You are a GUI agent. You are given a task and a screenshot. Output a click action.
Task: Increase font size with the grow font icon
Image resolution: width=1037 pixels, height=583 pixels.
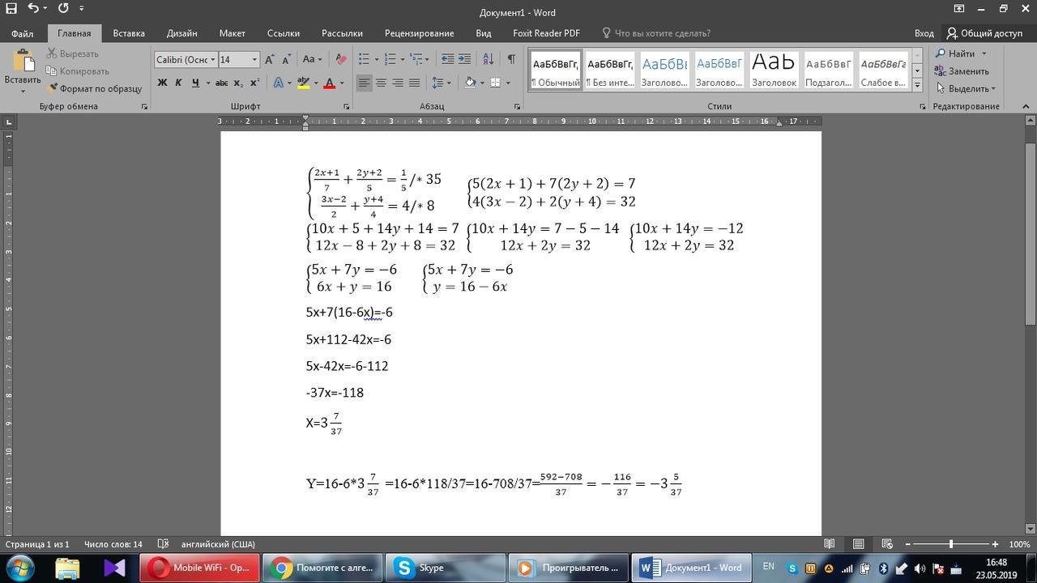point(270,59)
